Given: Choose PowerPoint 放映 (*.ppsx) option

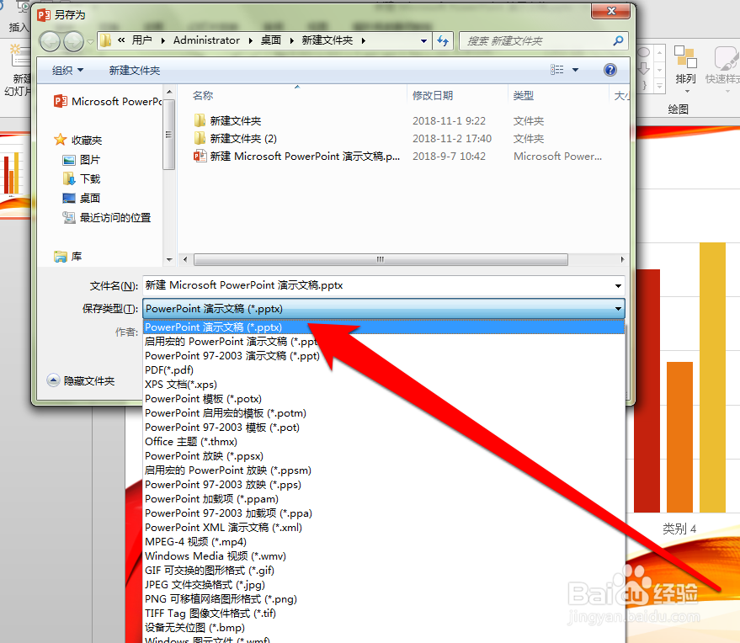Looking at the screenshot, I should 384,455.
